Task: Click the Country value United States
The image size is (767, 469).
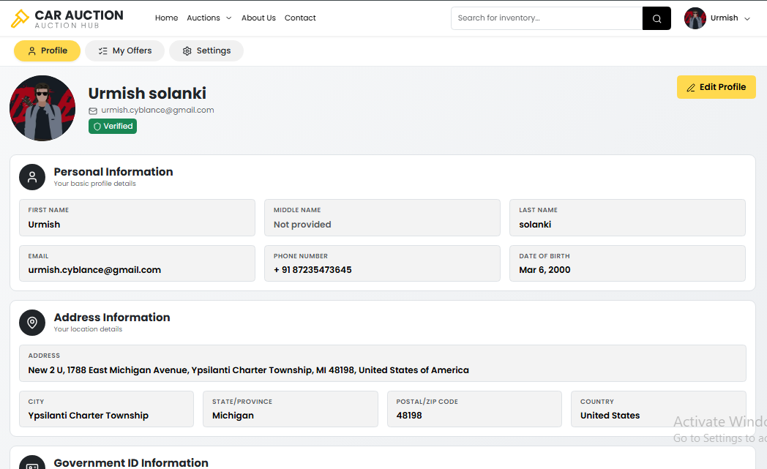Action: [610, 415]
